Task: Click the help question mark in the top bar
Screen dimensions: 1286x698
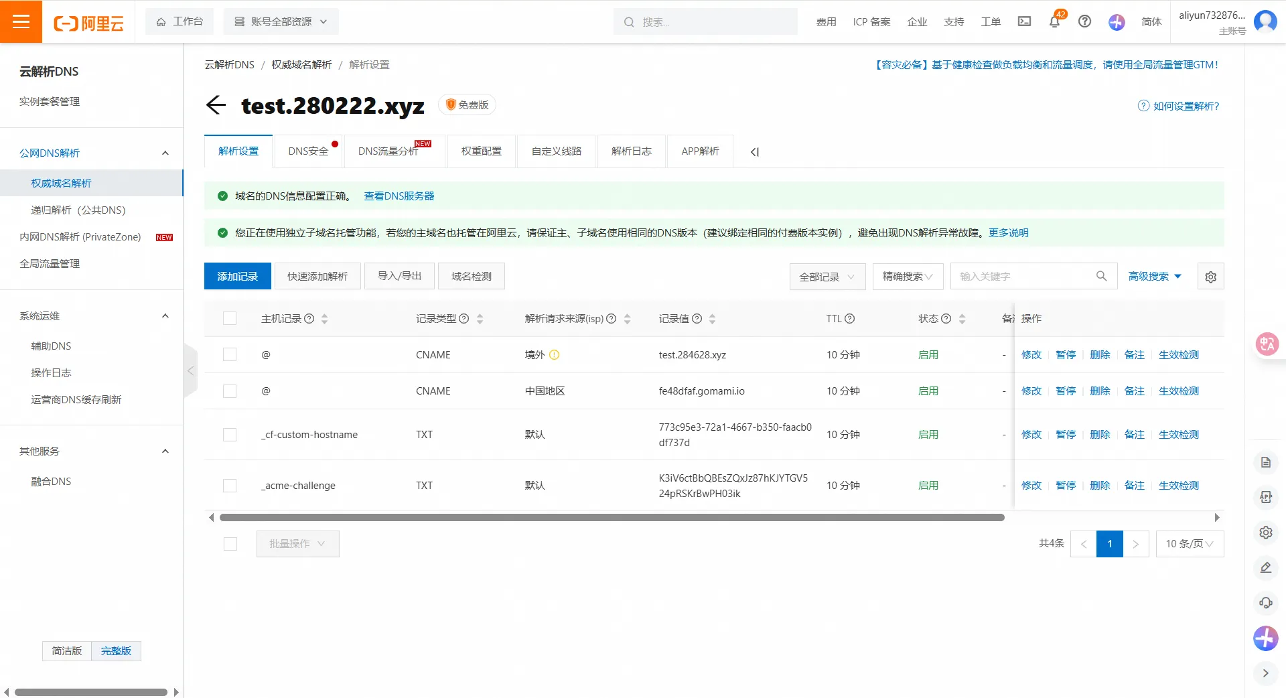Action: [1084, 21]
